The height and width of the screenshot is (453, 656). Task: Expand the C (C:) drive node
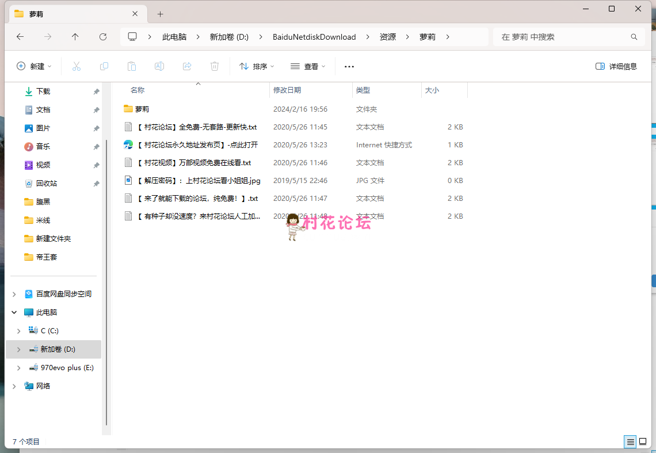[19, 331]
